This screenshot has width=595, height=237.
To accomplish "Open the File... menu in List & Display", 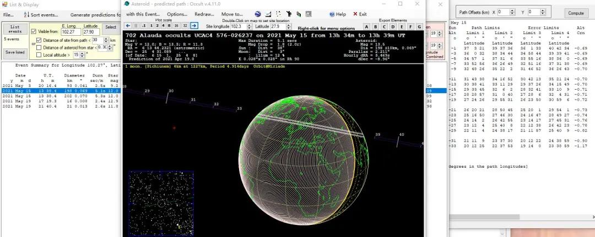I will click(x=8, y=15).
